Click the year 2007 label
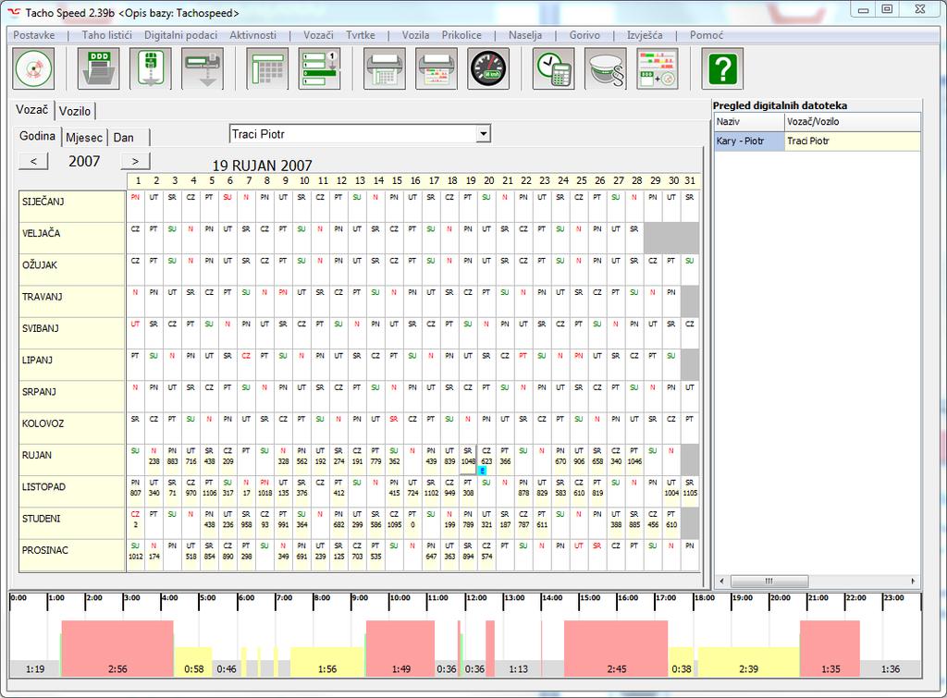Viewport: 947px width, 698px height. click(84, 161)
